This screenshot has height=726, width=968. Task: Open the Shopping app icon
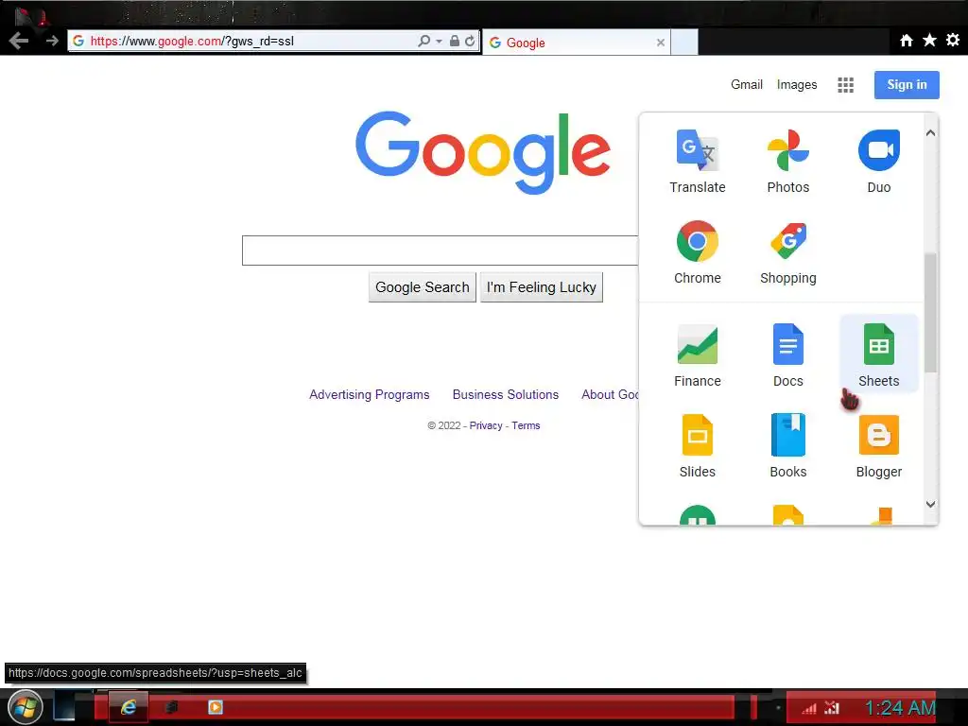coord(787,241)
